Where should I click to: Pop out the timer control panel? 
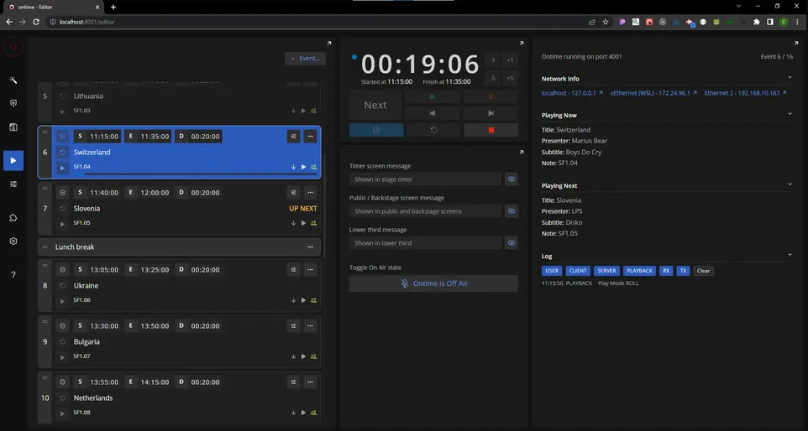coord(522,44)
